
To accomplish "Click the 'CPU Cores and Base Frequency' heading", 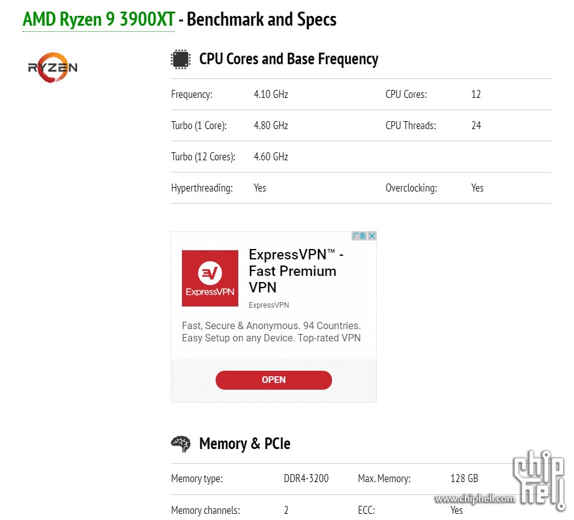I will pyautogui.click(x=289, y=59).
